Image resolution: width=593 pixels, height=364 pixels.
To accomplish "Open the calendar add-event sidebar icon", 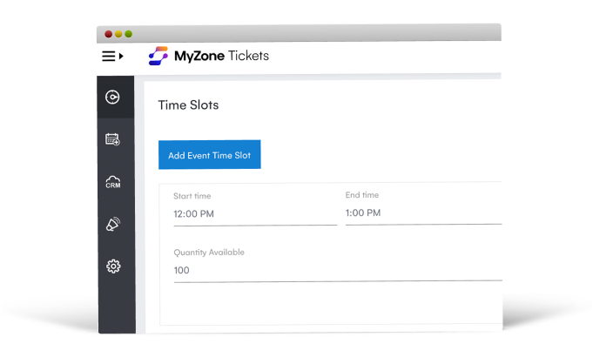I will point(112,139).
